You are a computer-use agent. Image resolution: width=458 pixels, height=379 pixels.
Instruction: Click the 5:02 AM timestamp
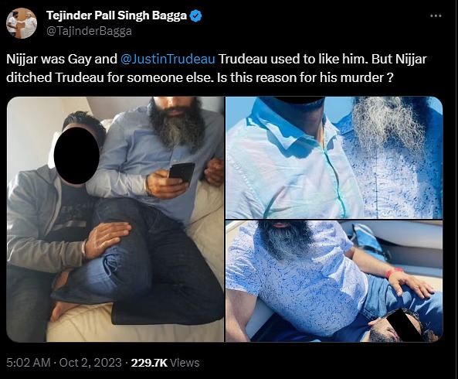(x=29, y=363)
